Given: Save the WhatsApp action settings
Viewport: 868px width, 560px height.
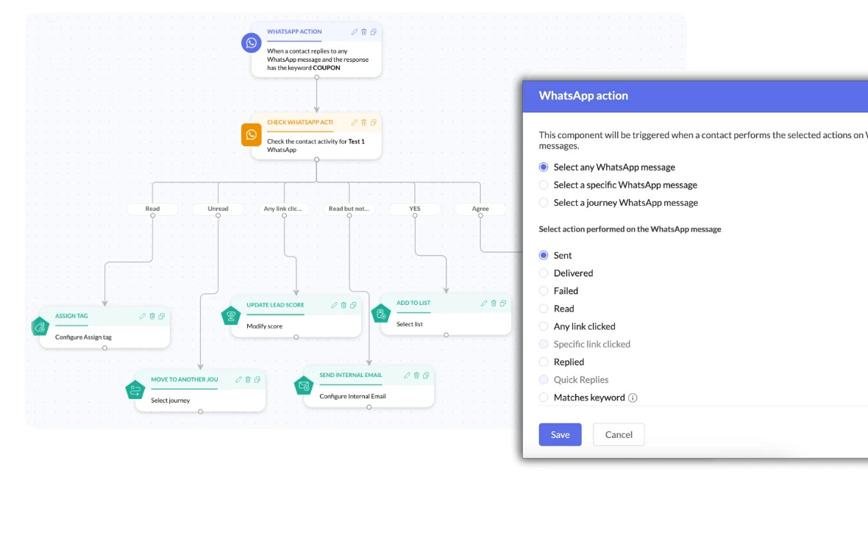Looking at the screenshot, I should click(560, 434).
